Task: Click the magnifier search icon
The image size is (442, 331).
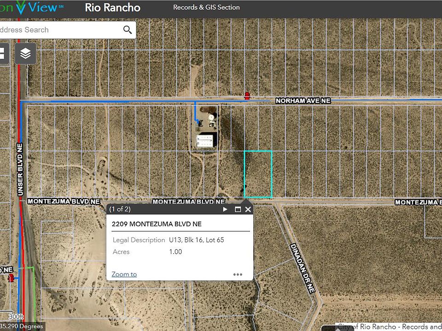Action: tap(128, 30)
